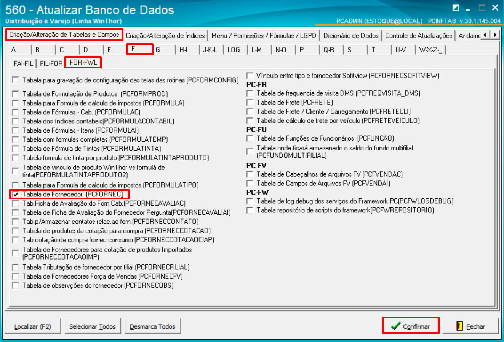Screen dimensions: 504x342
Task: Check PCFORNECCOTACAO checkbox
Action: pyautogui.click(x=16, y=231)
